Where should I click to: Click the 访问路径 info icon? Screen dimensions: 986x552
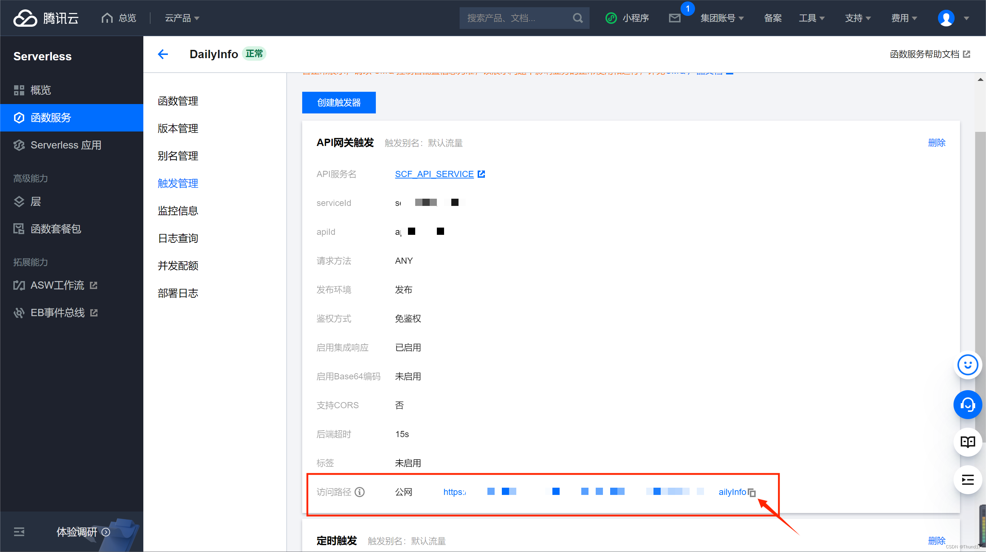[360, 492]
